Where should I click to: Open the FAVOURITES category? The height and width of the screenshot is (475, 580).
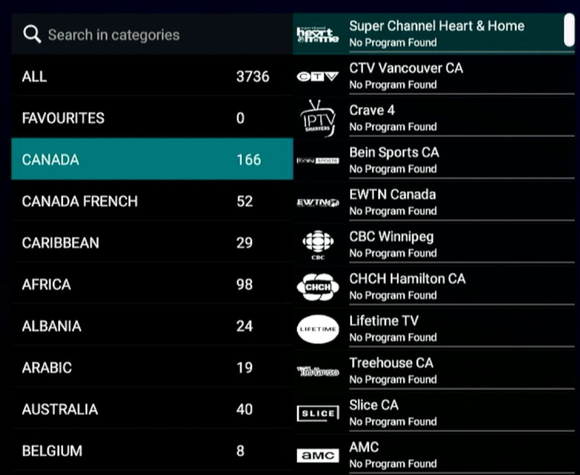pos(152,118)
